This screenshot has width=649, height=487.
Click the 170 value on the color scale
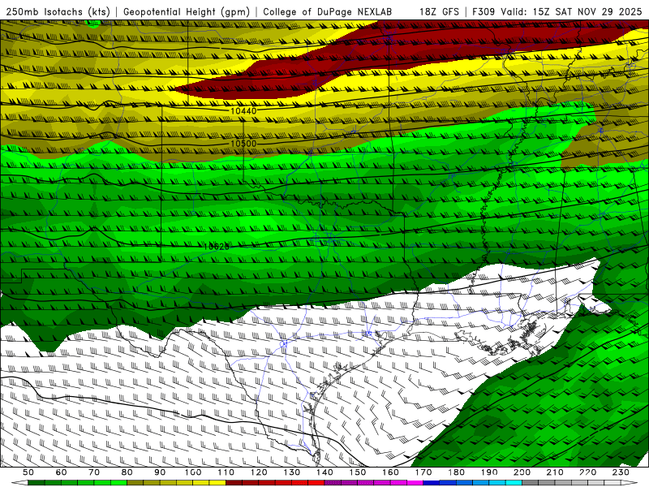[423, 472]
